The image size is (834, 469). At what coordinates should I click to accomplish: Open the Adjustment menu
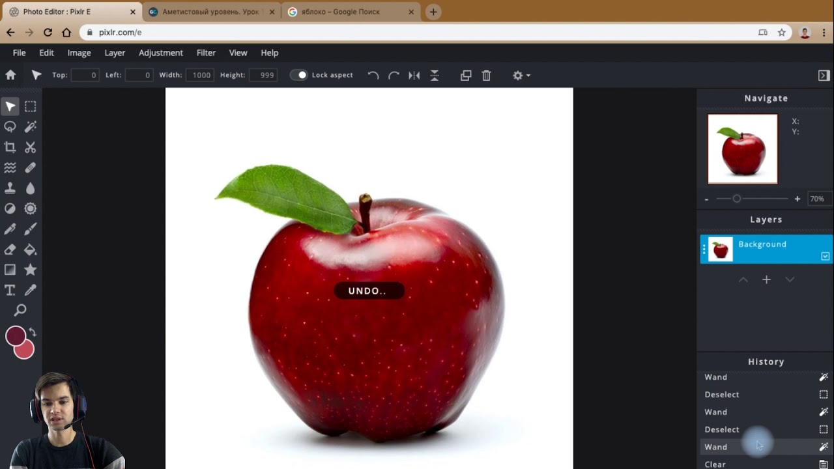coord(161,53)
